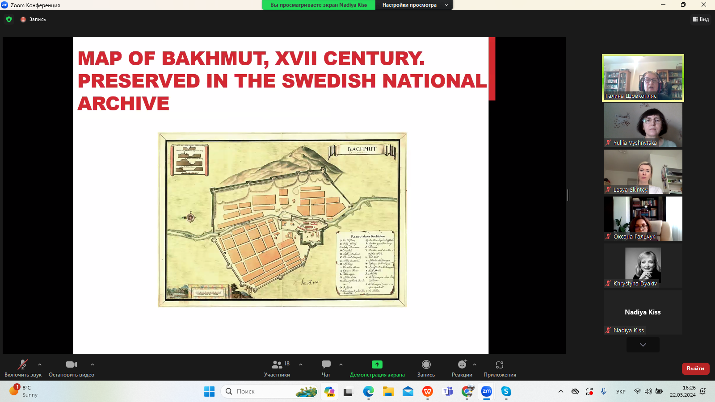Expand the participants options arrow
The width and height of the screenshot is (715, 402).
[301, 364]
